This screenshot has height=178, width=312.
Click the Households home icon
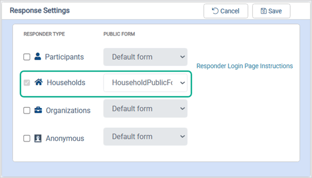[39, 82]
